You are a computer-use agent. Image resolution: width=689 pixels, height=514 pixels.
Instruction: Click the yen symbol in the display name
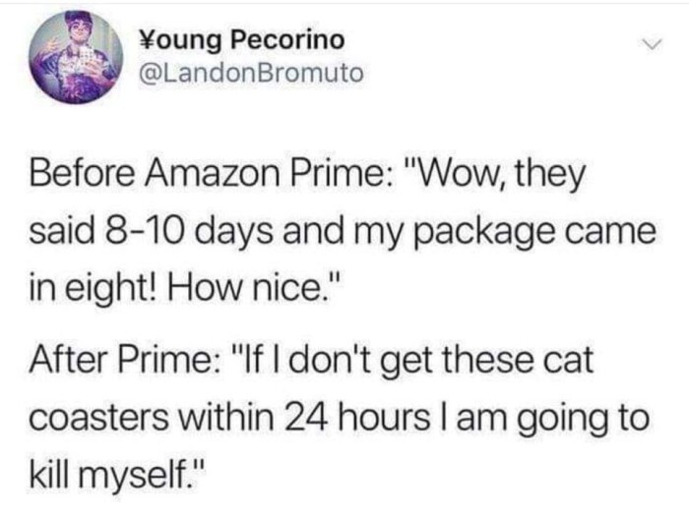146,40
